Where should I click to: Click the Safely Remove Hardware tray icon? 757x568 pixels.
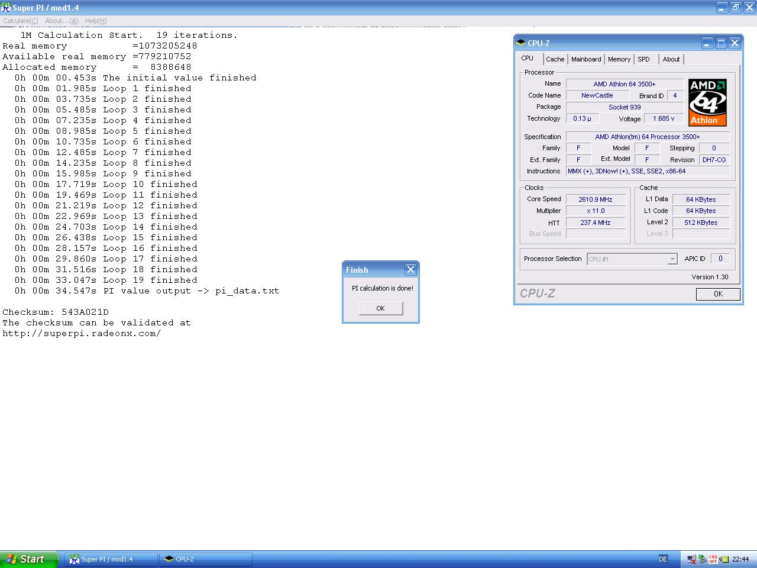coord(702,559)
